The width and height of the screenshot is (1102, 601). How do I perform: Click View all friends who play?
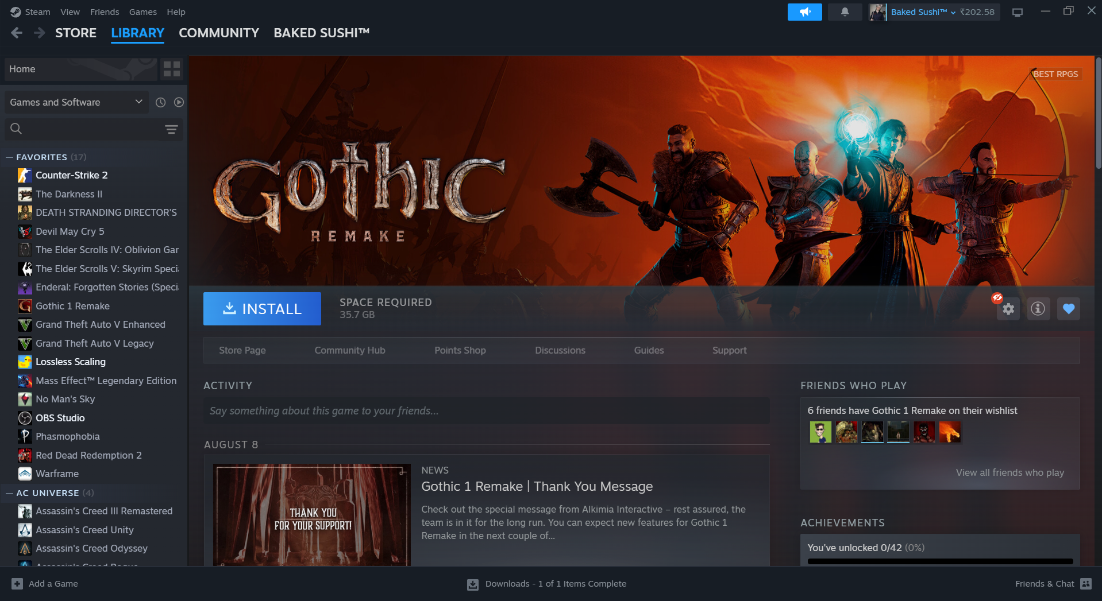tap(1010, 472)
